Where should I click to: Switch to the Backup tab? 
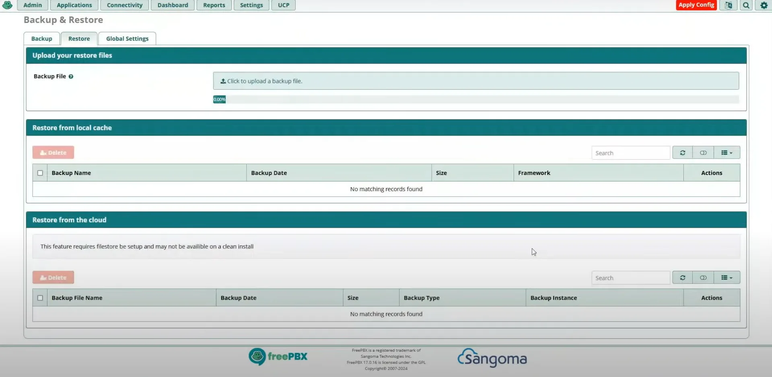click(41, 38)
